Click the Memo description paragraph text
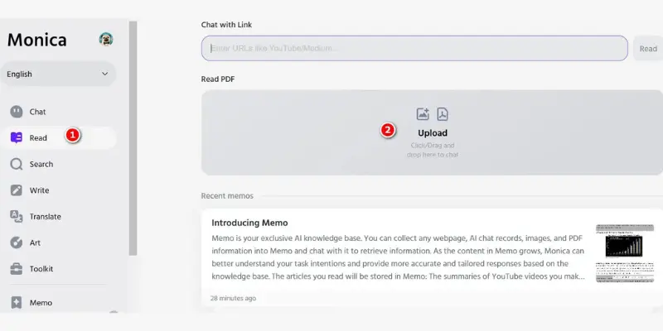 [398, 257]
